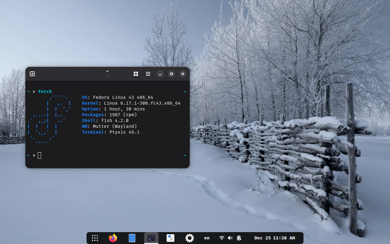
Task: Open the Dec 25 11:38 AM clock
Action: 275,238
